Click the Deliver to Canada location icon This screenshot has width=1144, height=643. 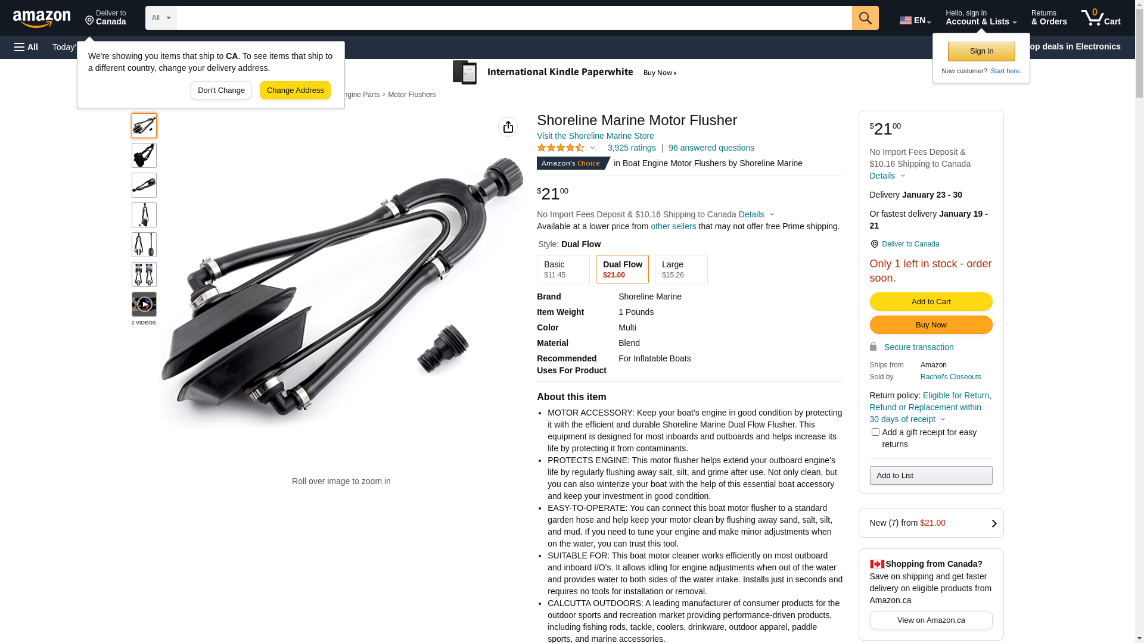pyautogui.click(x=874, y=244)
